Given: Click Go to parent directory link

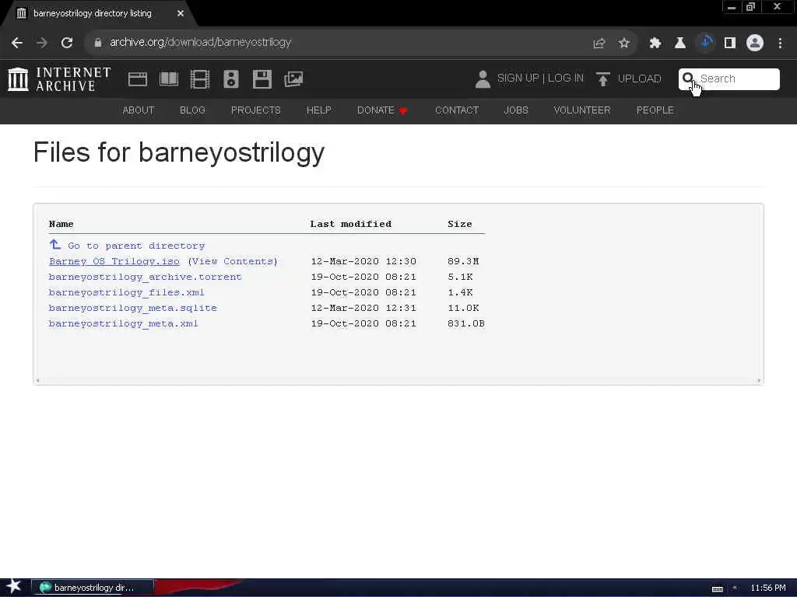Looking at the screenshot, I should point(136,246).
